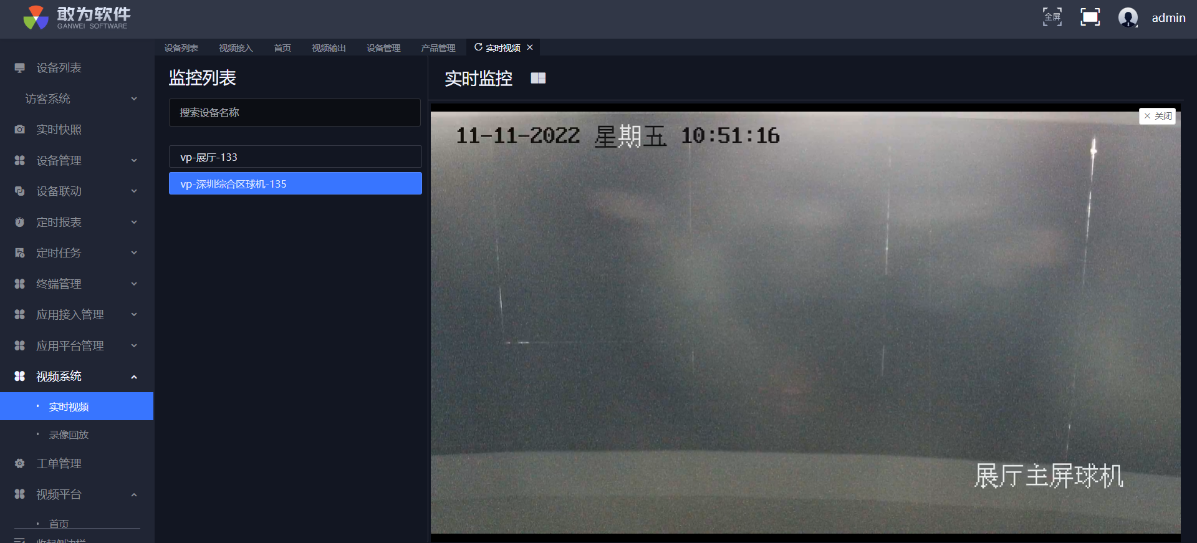The width and height of the screenshot is (1197, 543).
Task: Expand the 定时报表 chevron
Action: click(134, 222)
